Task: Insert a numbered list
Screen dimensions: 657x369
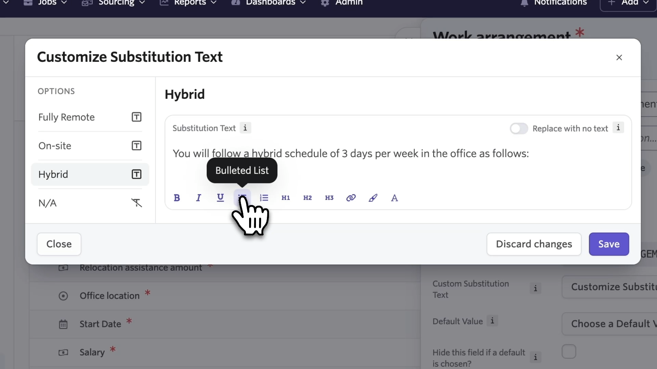Action: click(264, 198)
